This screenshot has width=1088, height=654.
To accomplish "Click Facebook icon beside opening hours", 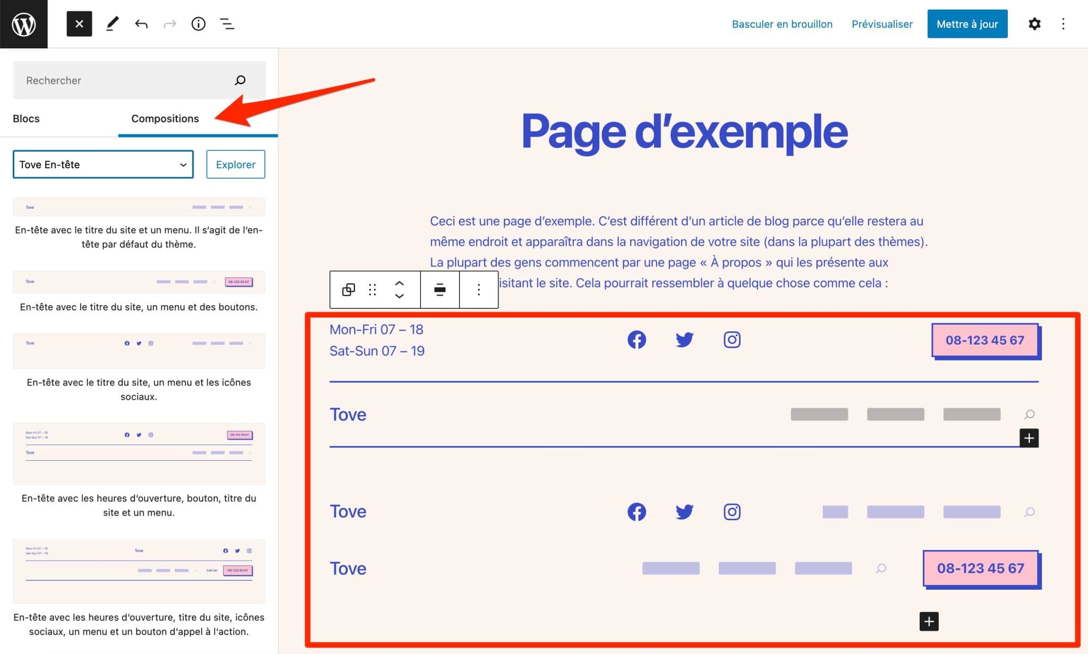I will [636, 340].
